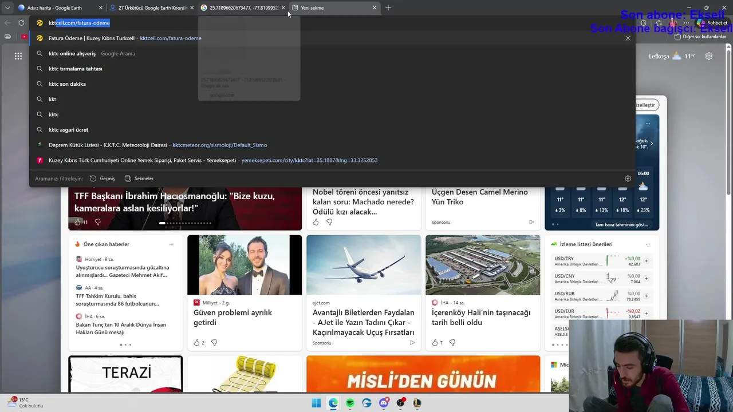
Task: Add USD/CNY to the watchlist
Action: click(647, 279)
